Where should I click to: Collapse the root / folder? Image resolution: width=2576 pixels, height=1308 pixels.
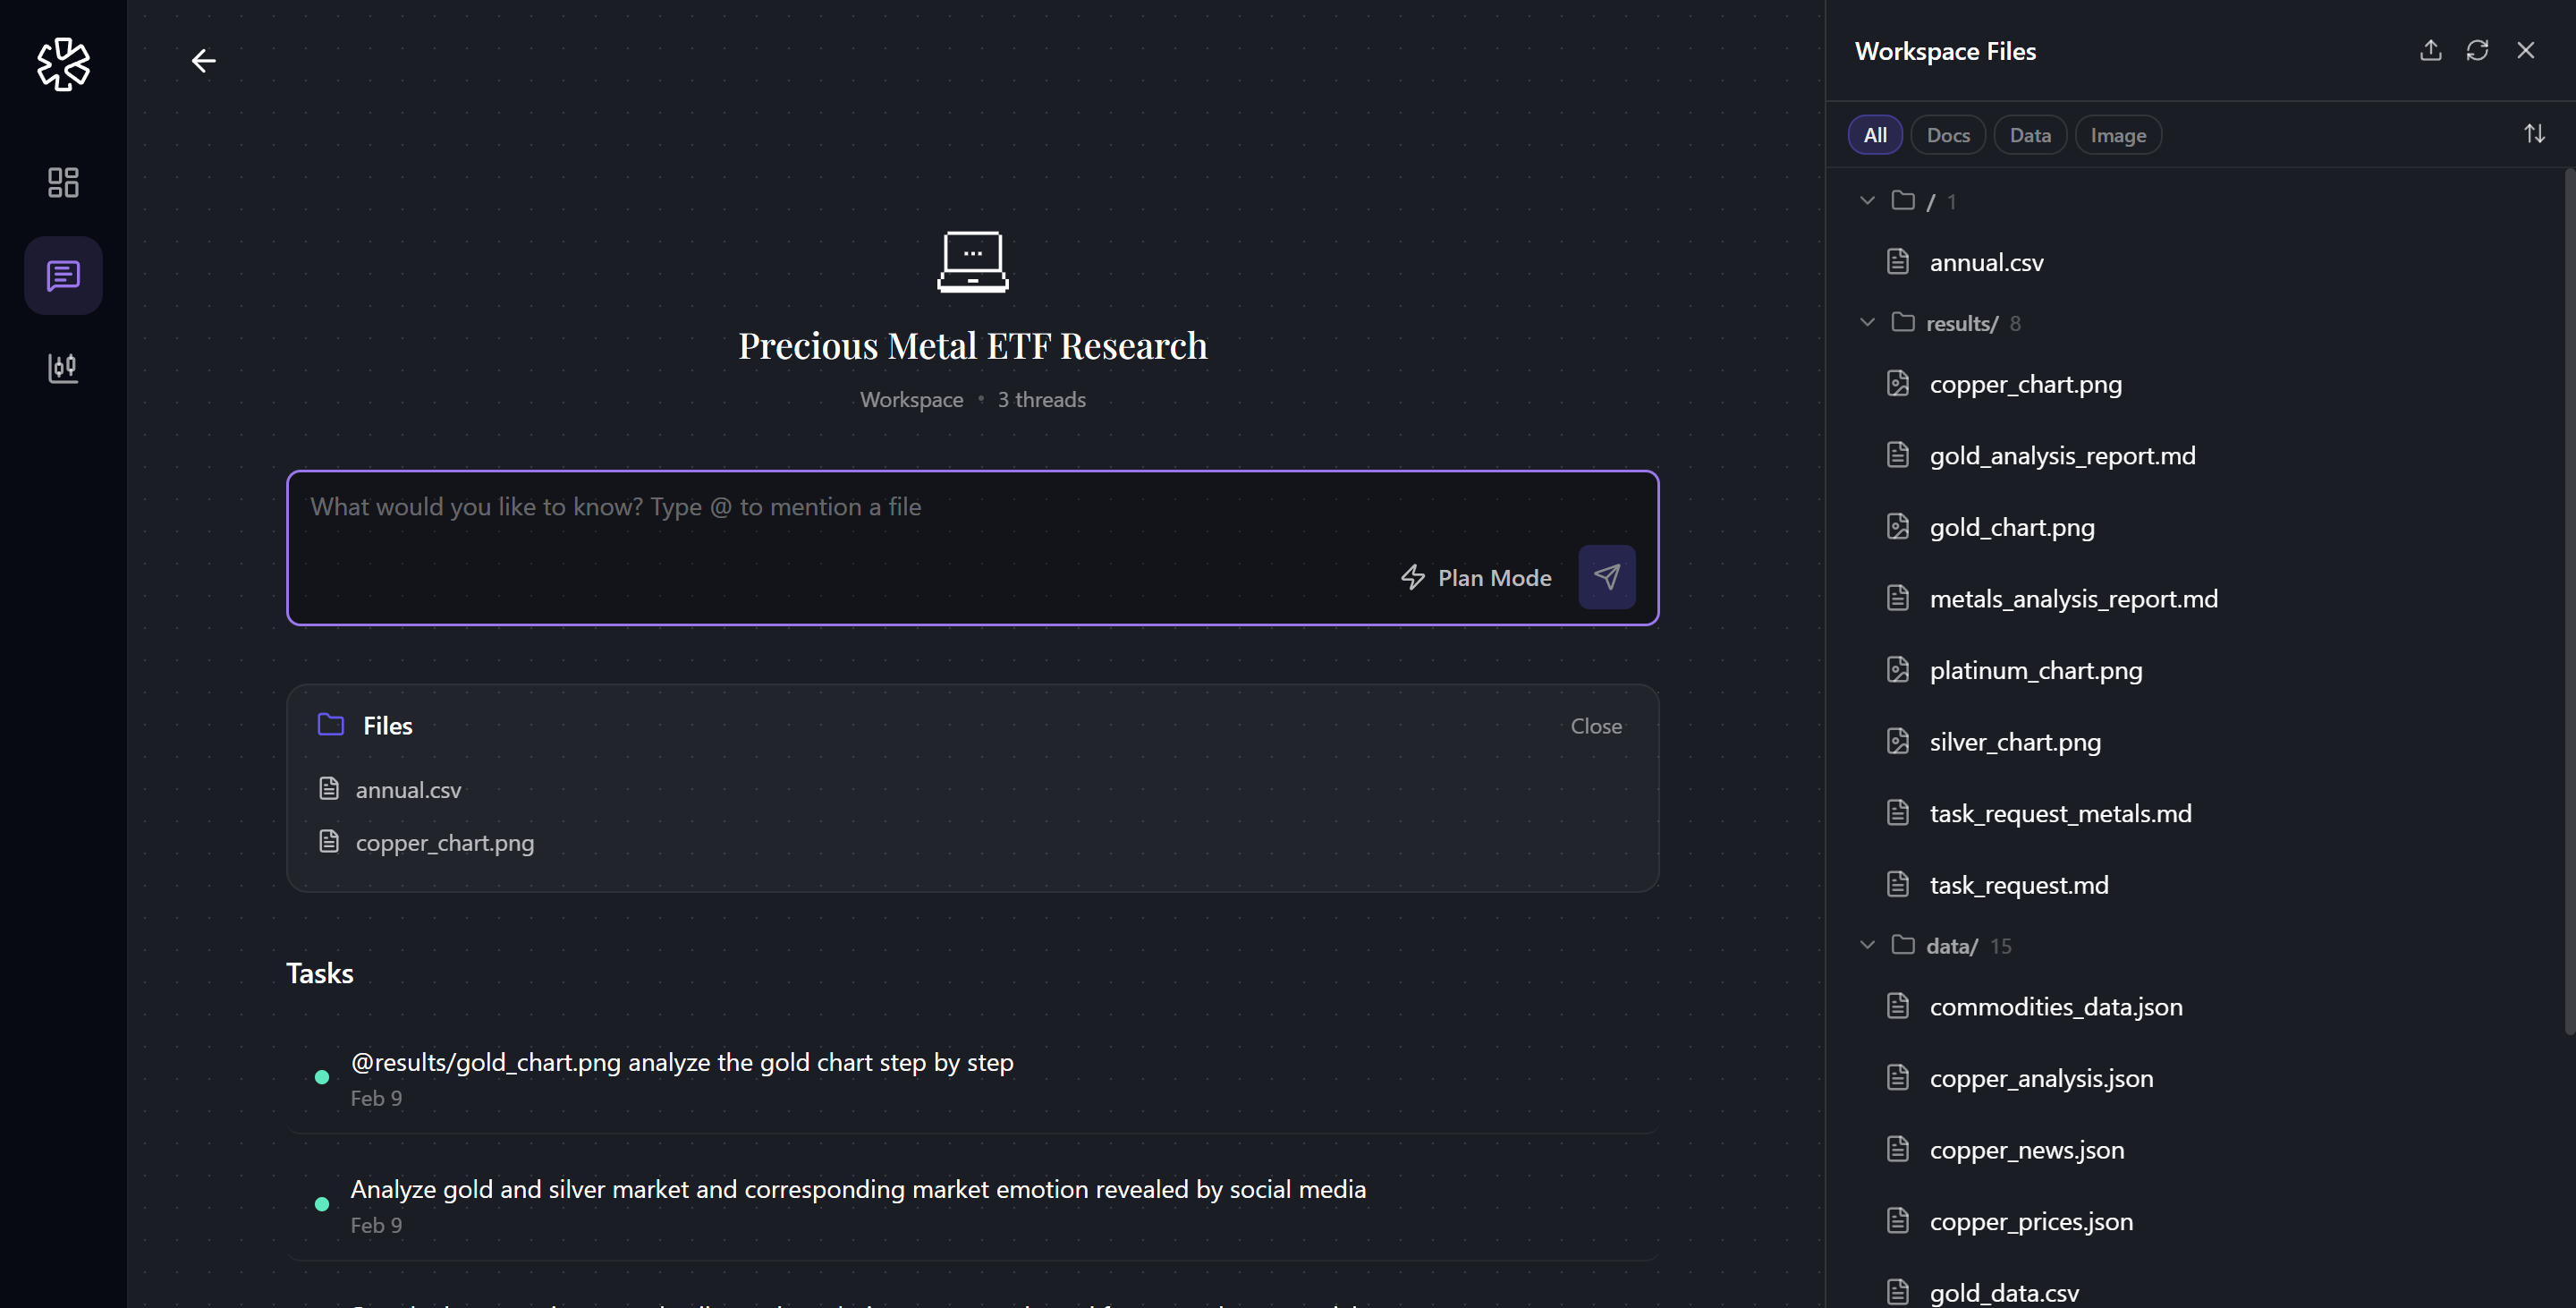pyautogui.click(x=1866, y=200)
